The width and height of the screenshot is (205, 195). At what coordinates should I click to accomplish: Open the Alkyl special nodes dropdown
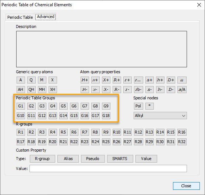[x=160, y=116]
